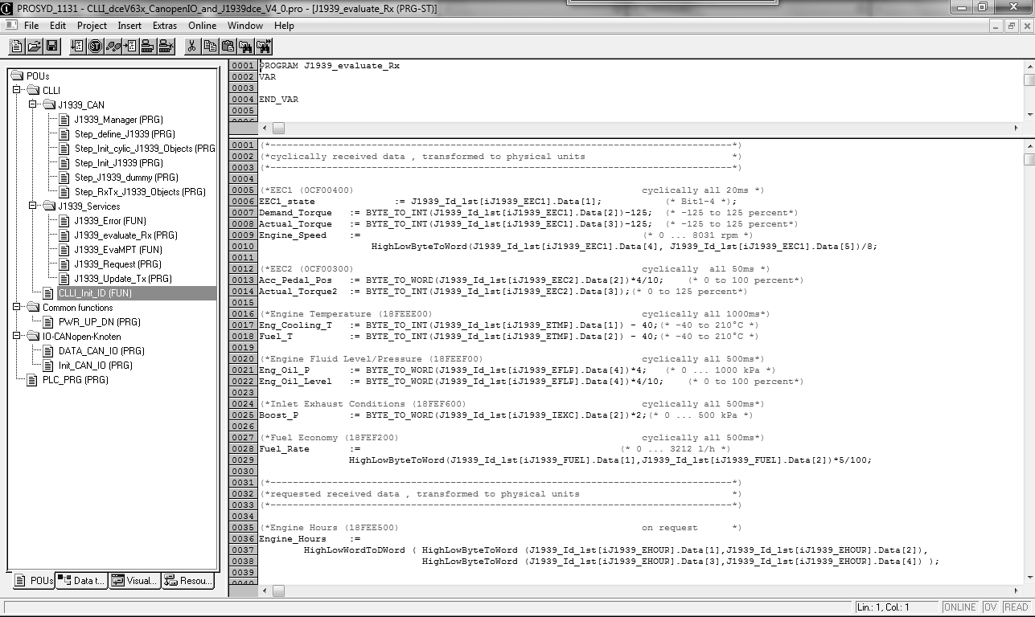Click the code line starting with Engine_Hours
This screenshot has height=617, width=1035.
[310, 539]
